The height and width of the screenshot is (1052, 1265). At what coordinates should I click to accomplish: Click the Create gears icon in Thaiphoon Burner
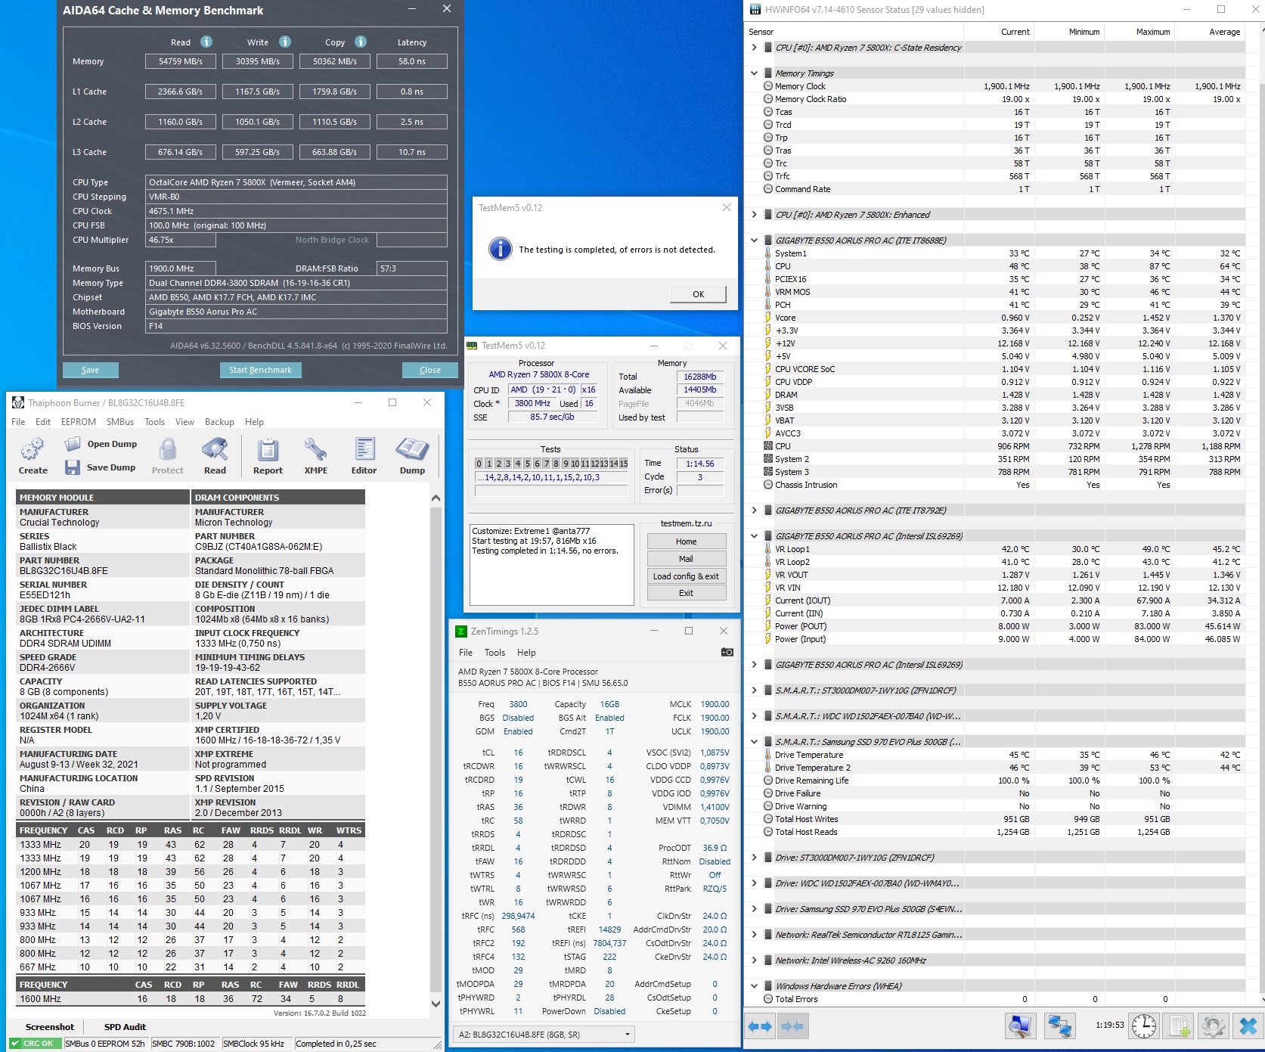point(33,449)
